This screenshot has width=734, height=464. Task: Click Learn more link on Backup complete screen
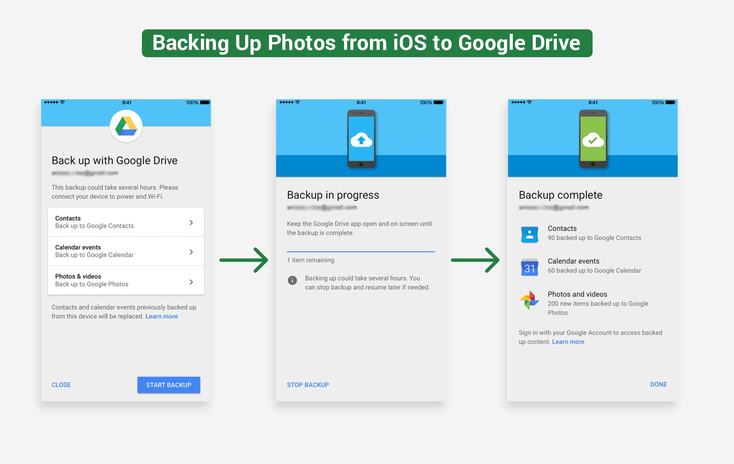coord(568,342)
